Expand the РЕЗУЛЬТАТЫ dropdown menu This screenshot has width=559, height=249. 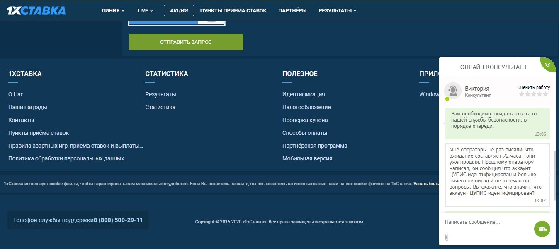[337, 10]
